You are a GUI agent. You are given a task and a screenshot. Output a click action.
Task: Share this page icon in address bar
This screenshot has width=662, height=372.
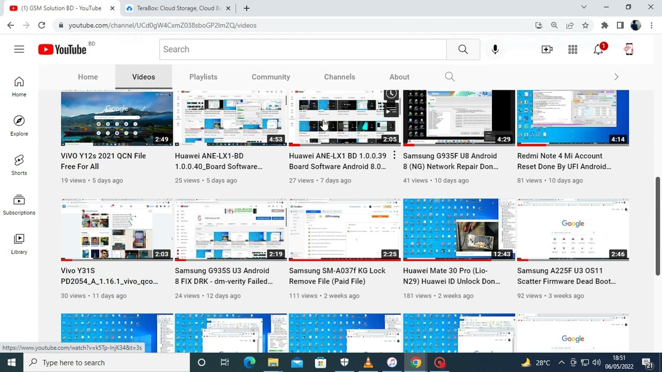(569, 25)
